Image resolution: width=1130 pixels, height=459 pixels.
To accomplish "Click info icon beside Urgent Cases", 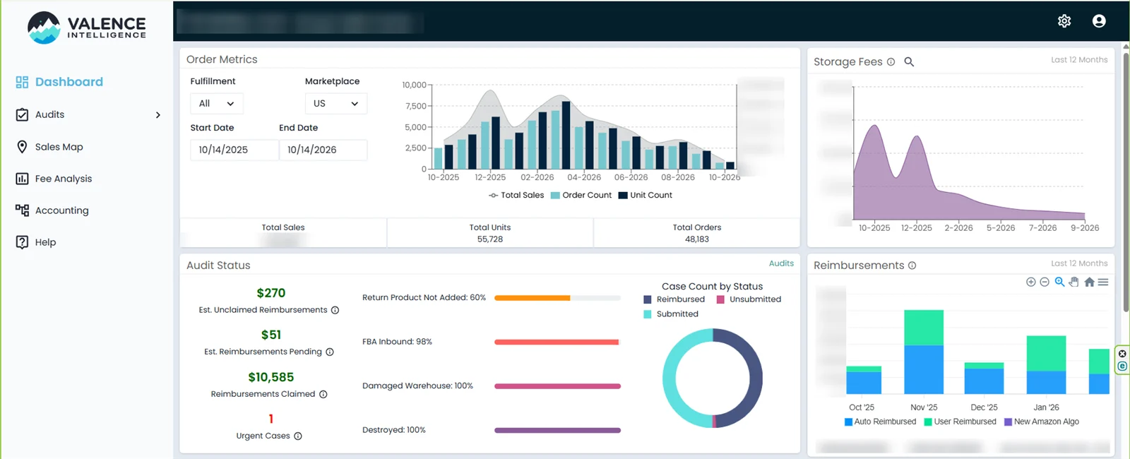I will pyautogui.click(x=298, y=436).
